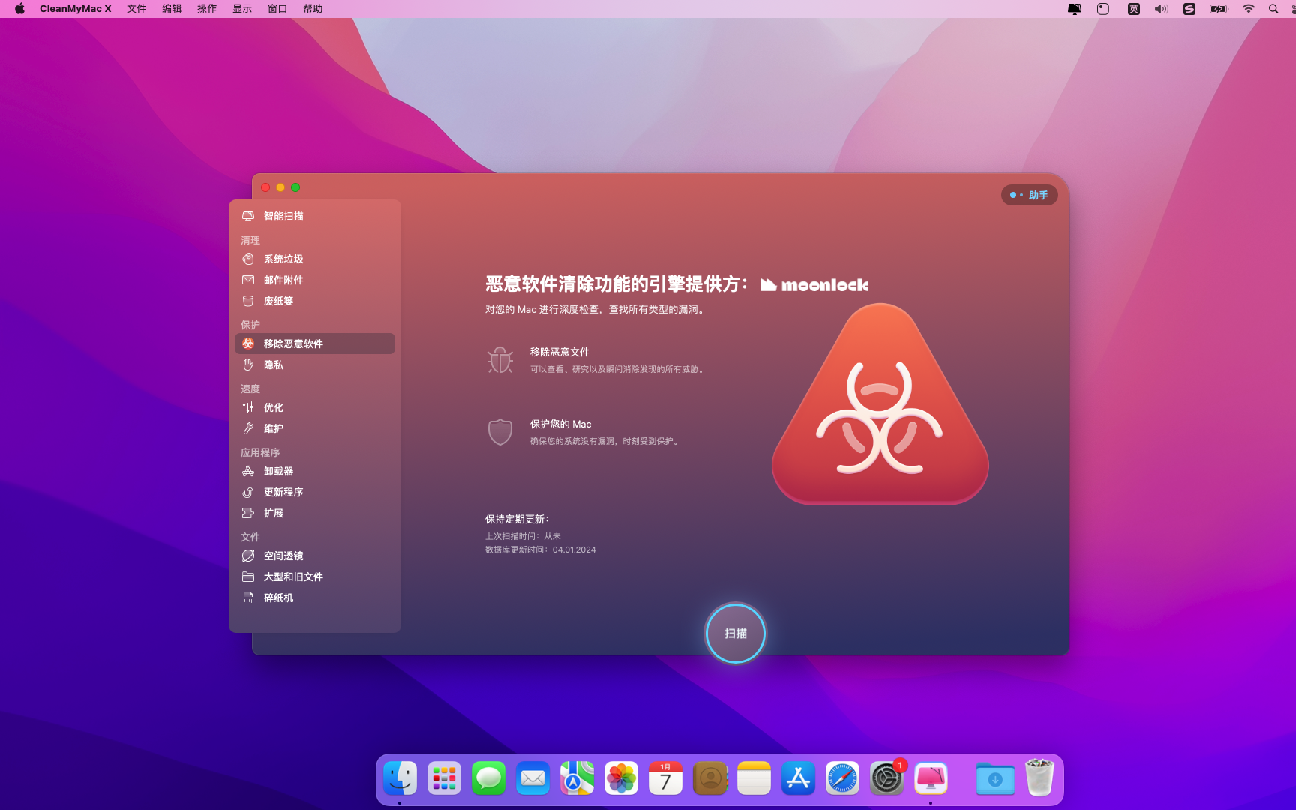
Task: Open the 操作 menu in menu bar
Action: tap(207, 9)
